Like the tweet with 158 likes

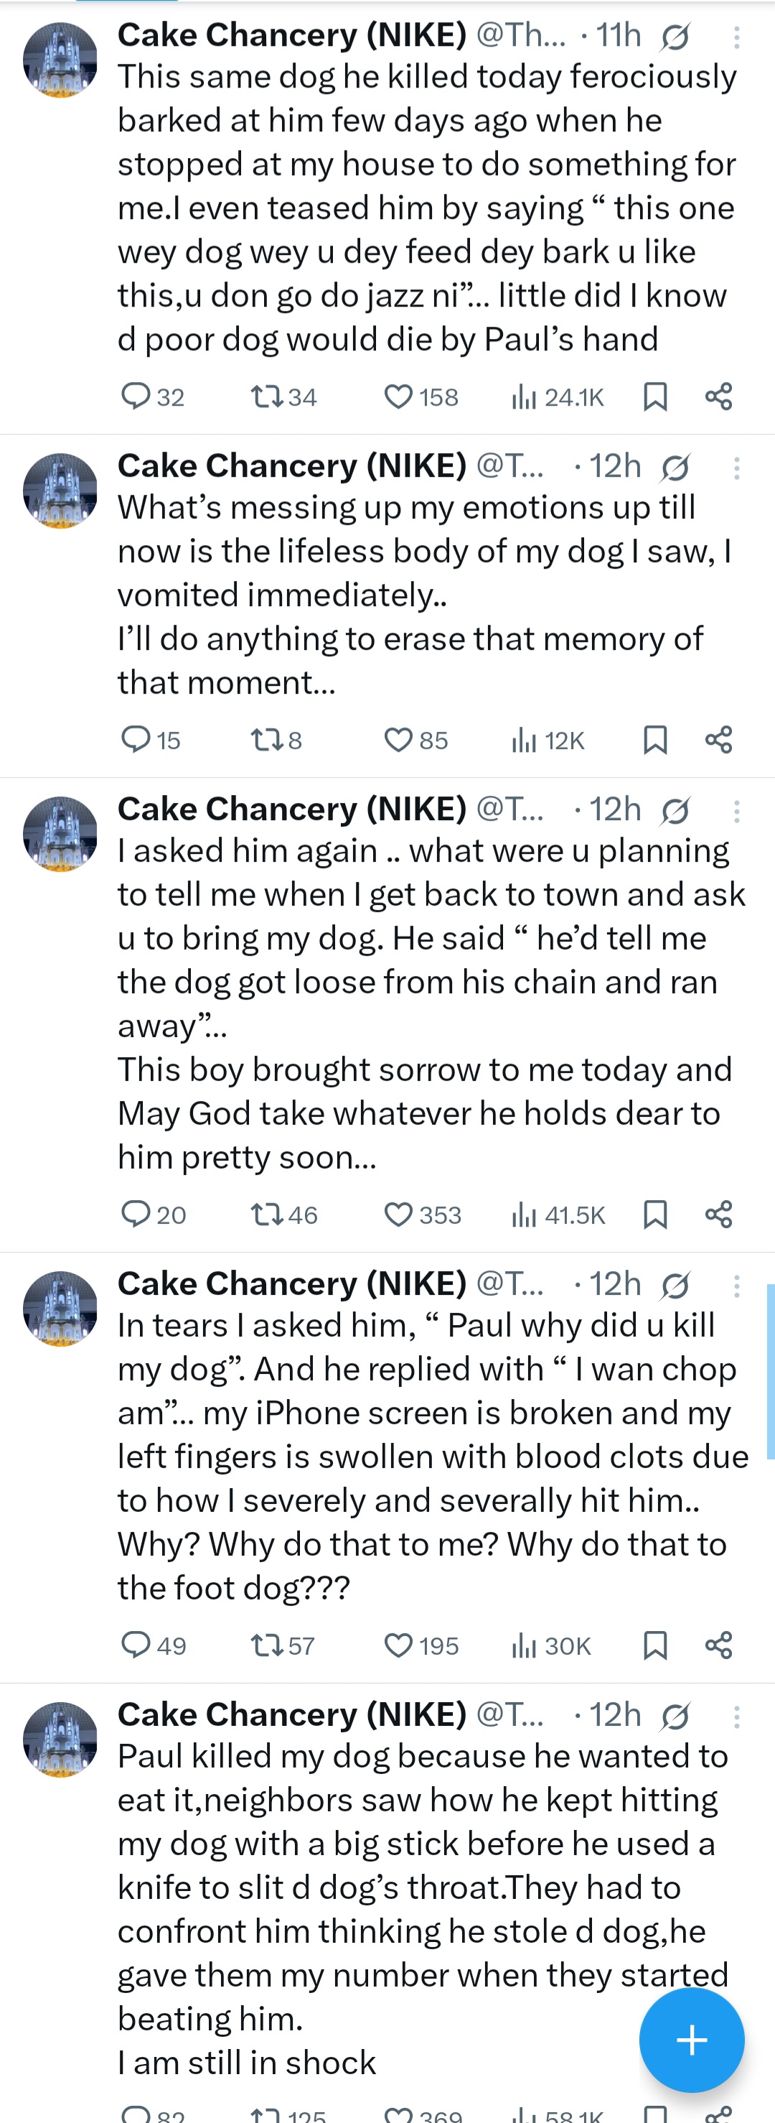point(398,396)
